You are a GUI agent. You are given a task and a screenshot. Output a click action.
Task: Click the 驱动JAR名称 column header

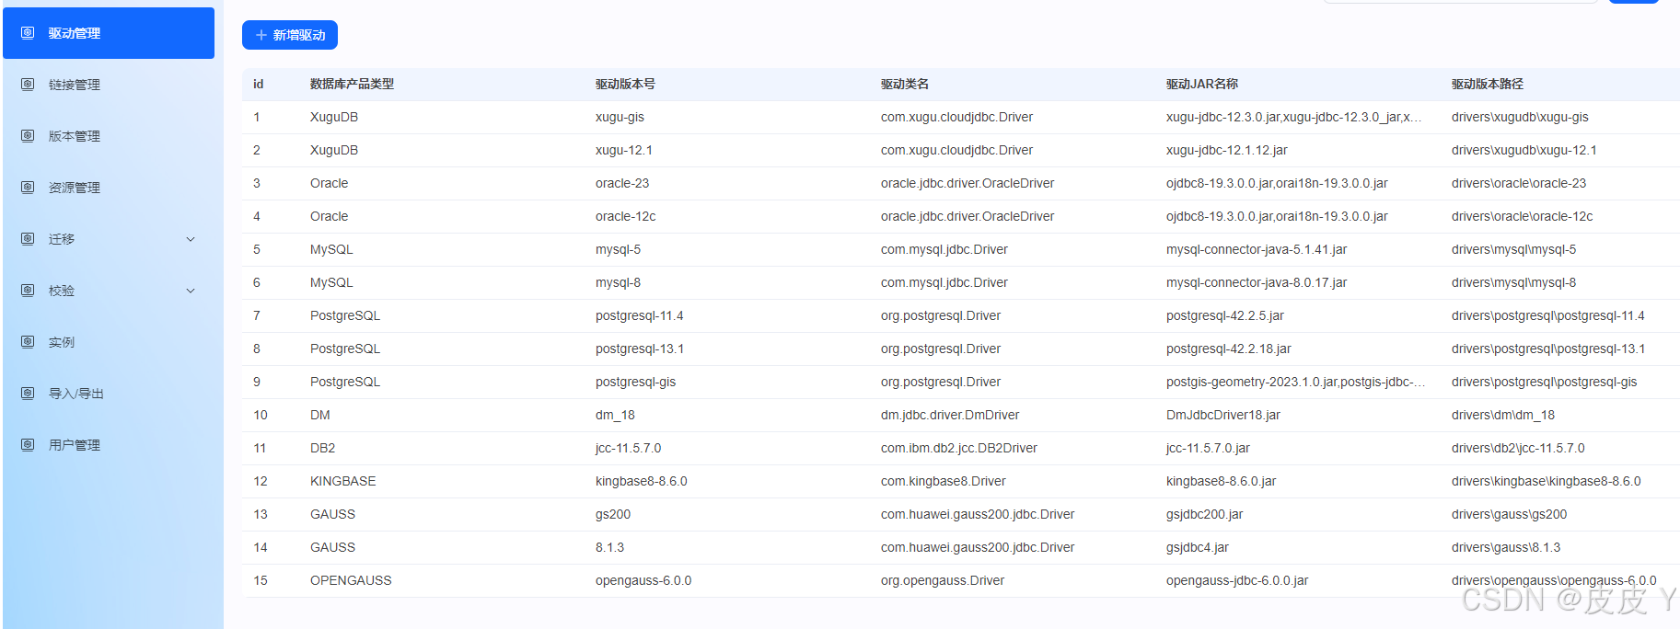pyautogui.click(x=1202, y=84)
